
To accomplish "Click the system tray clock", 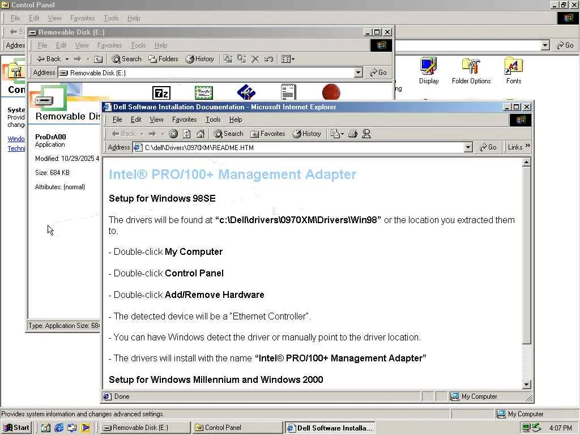I will tap(560, 428).
